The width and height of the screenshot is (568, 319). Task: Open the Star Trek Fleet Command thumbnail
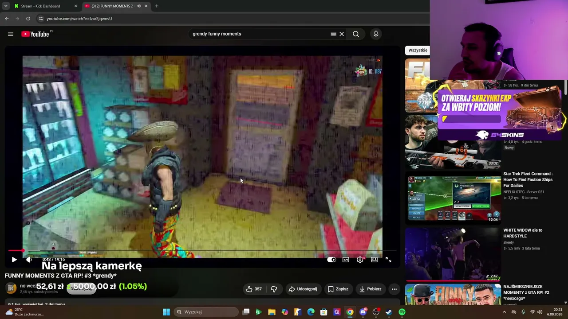[x=453, y=199]
